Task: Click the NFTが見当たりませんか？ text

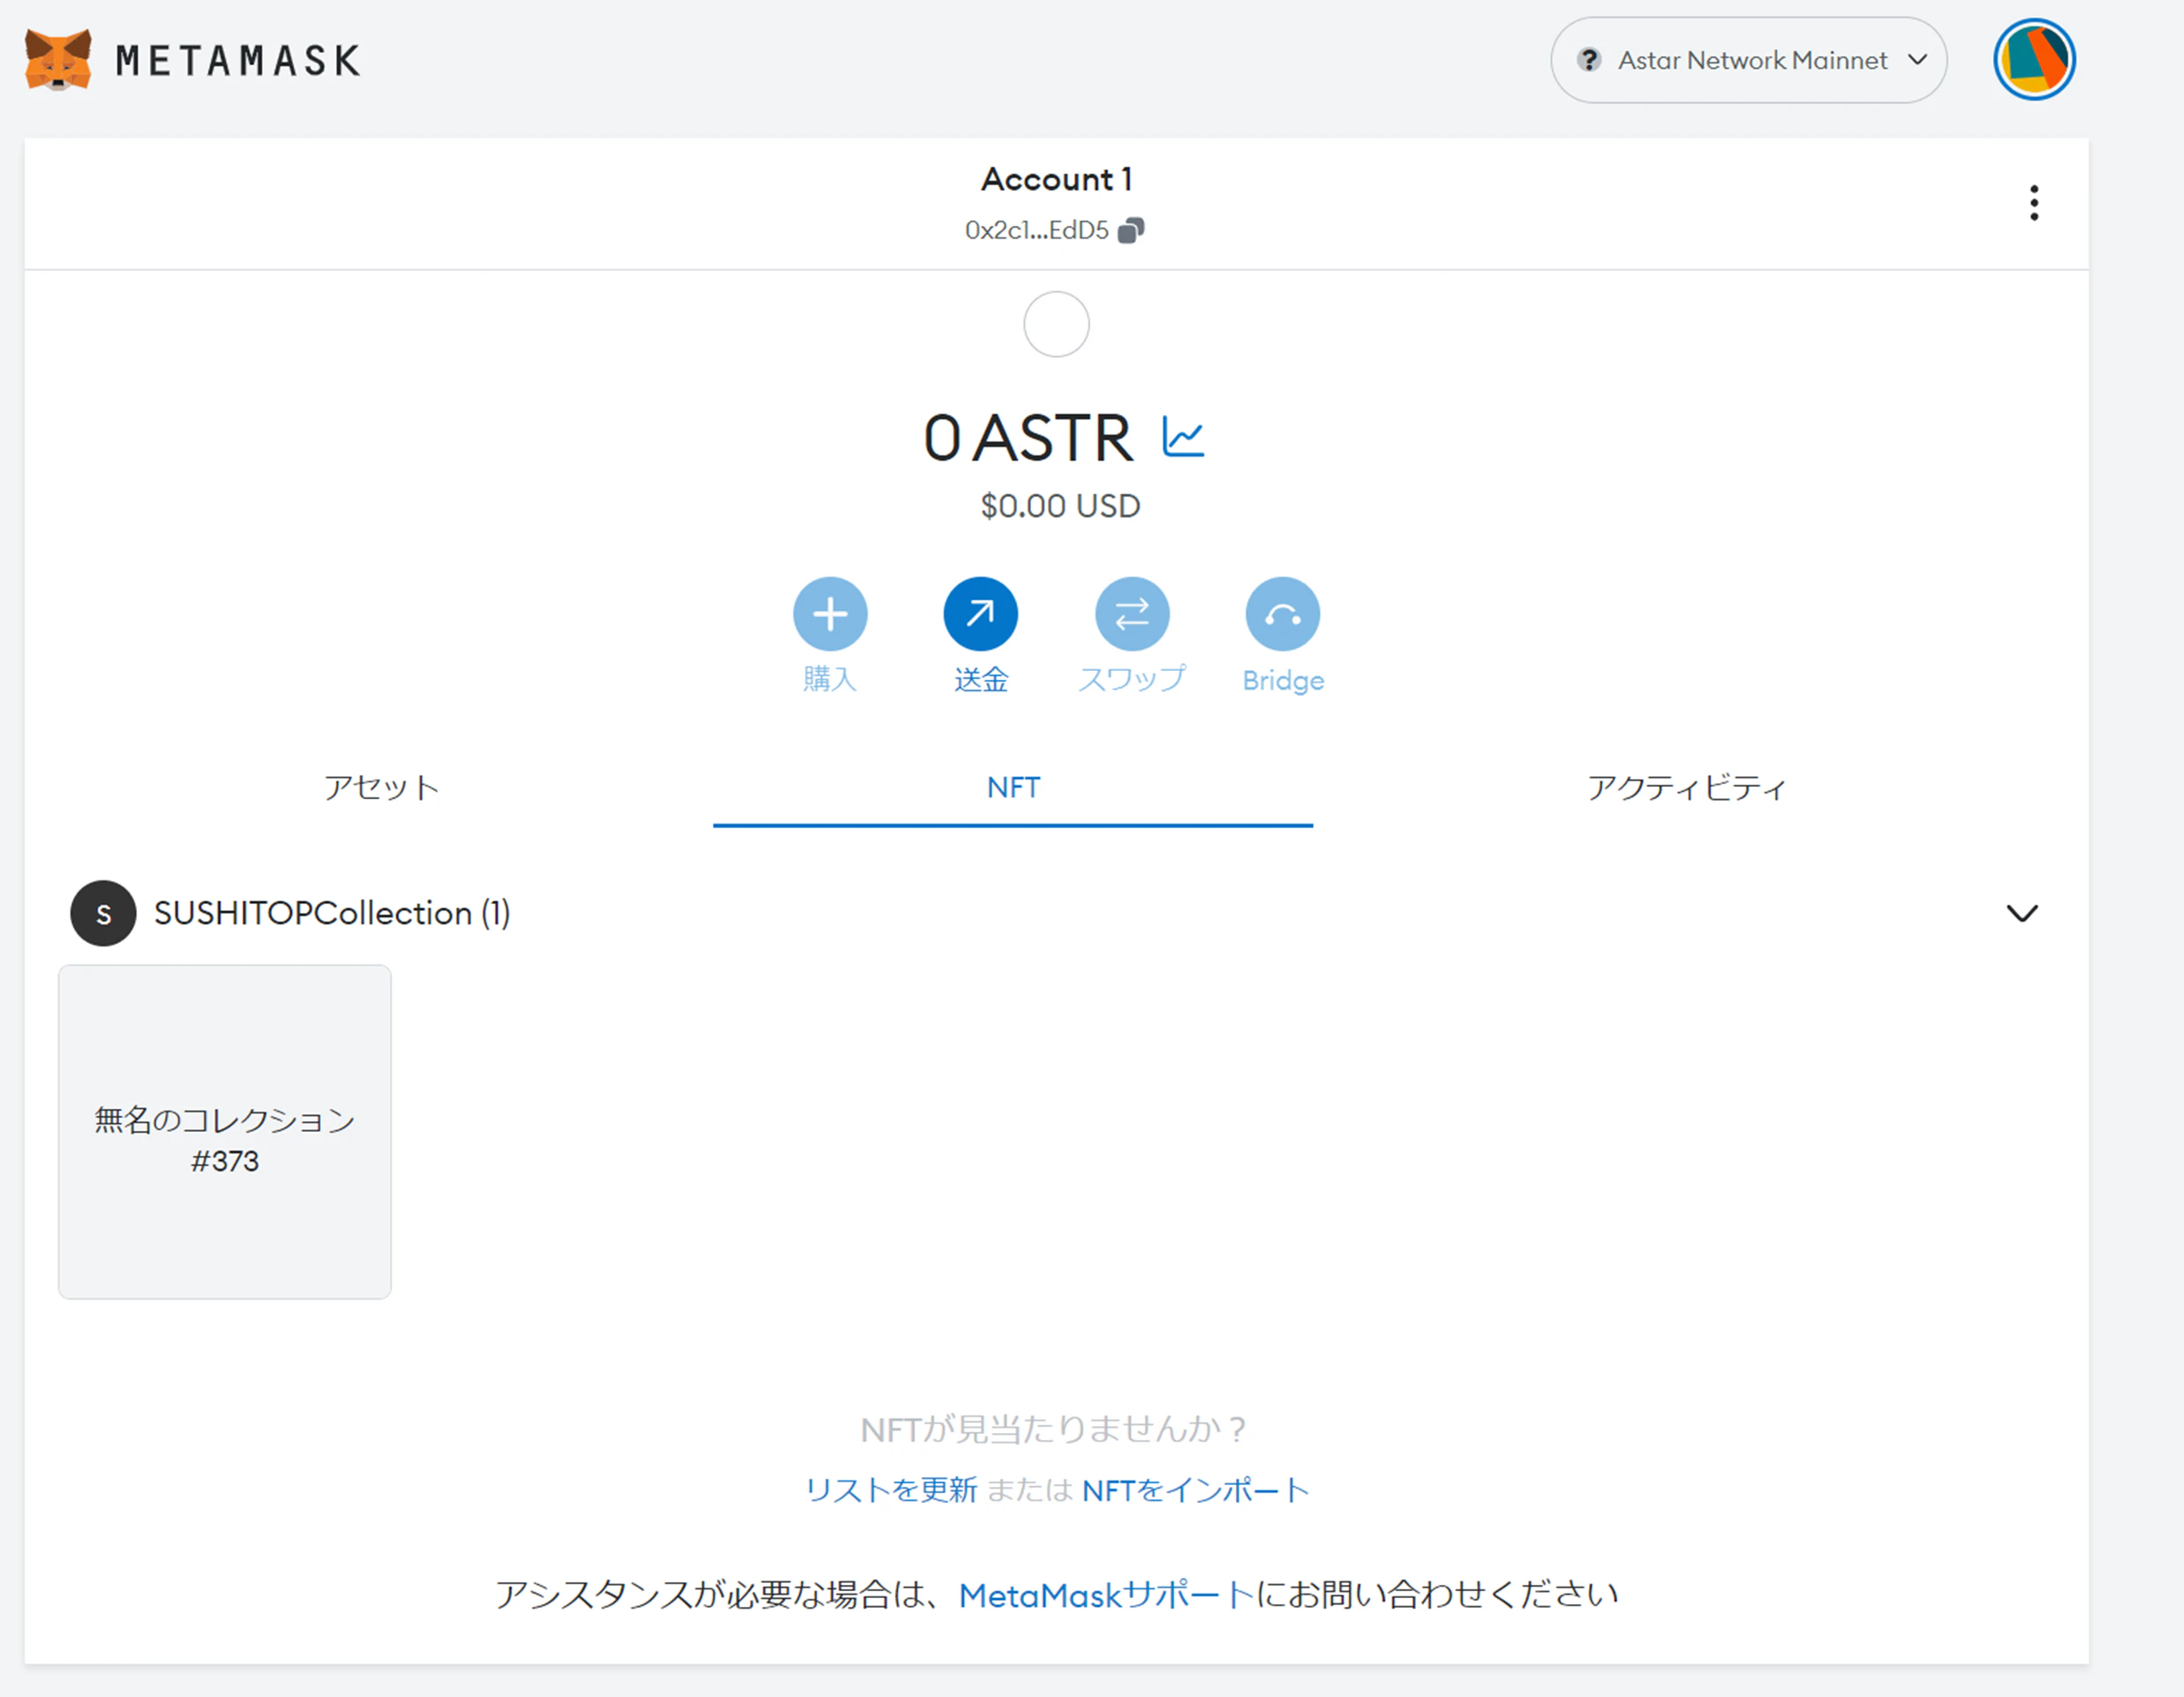Action: 1054,1429
